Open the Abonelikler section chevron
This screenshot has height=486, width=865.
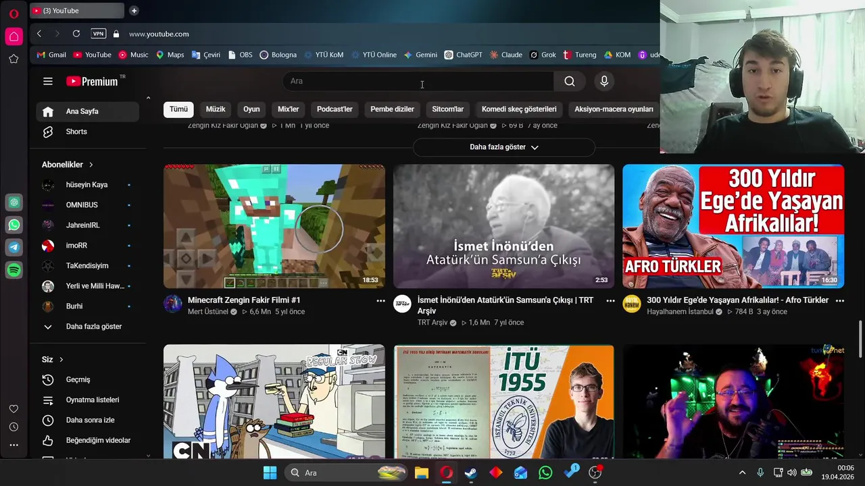[91, 165]
